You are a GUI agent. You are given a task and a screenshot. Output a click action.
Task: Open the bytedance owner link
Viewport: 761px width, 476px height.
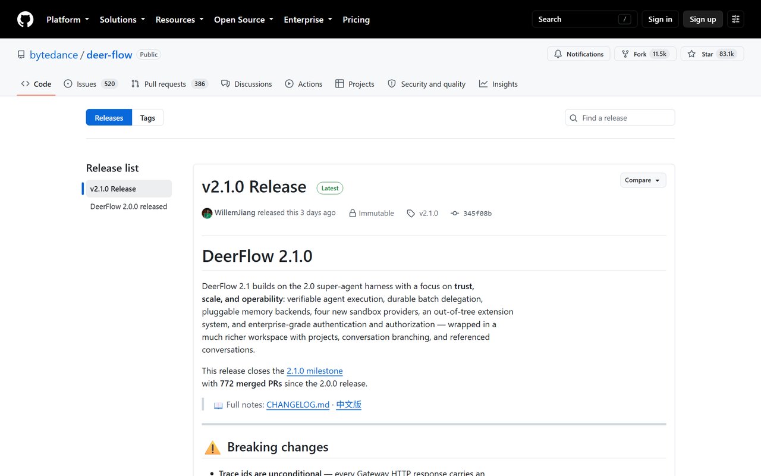54,55
